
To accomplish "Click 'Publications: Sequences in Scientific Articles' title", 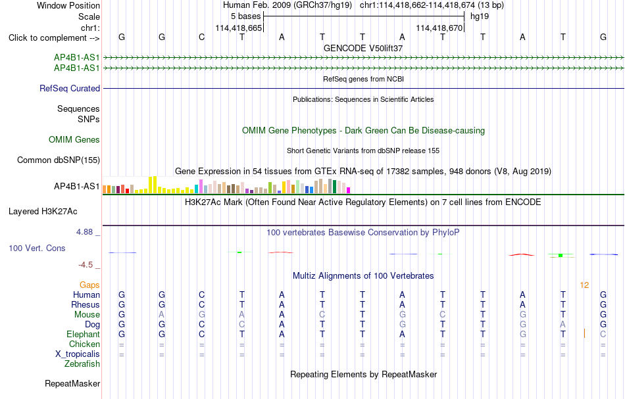I will click(363, 99).
